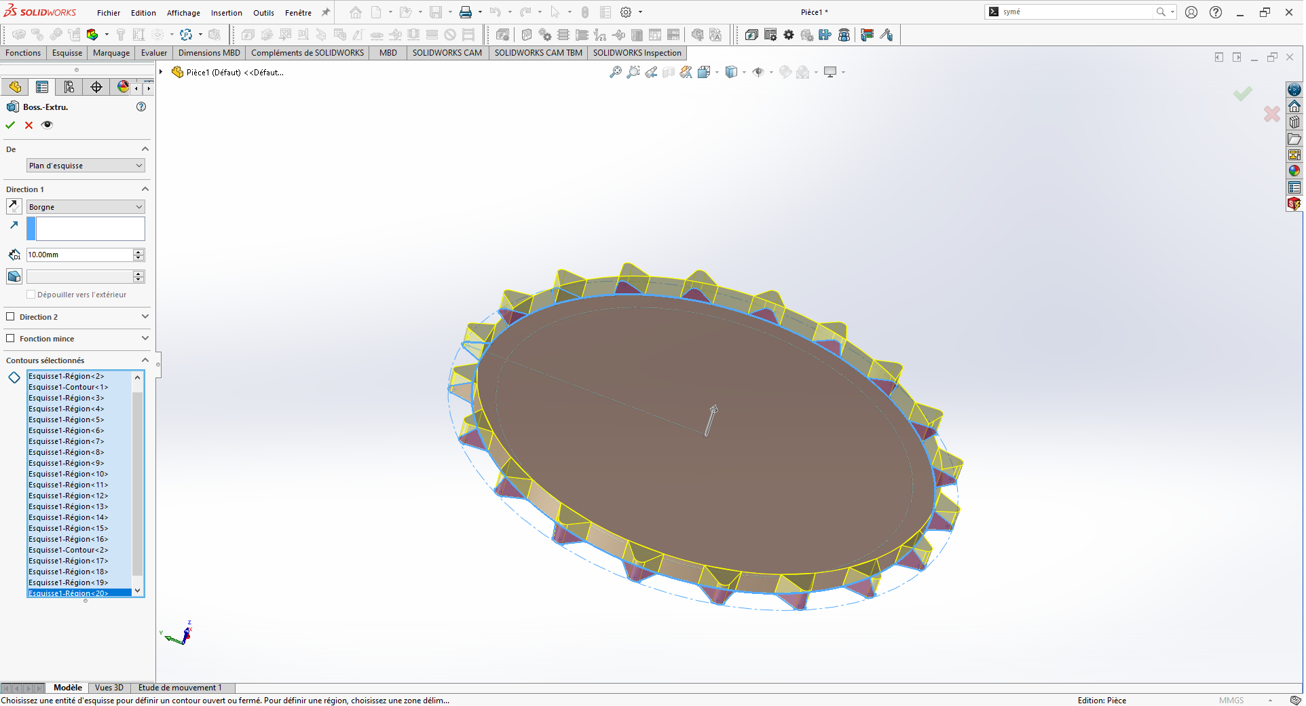Select the Zoom to fit tool

tap(616, 72)
